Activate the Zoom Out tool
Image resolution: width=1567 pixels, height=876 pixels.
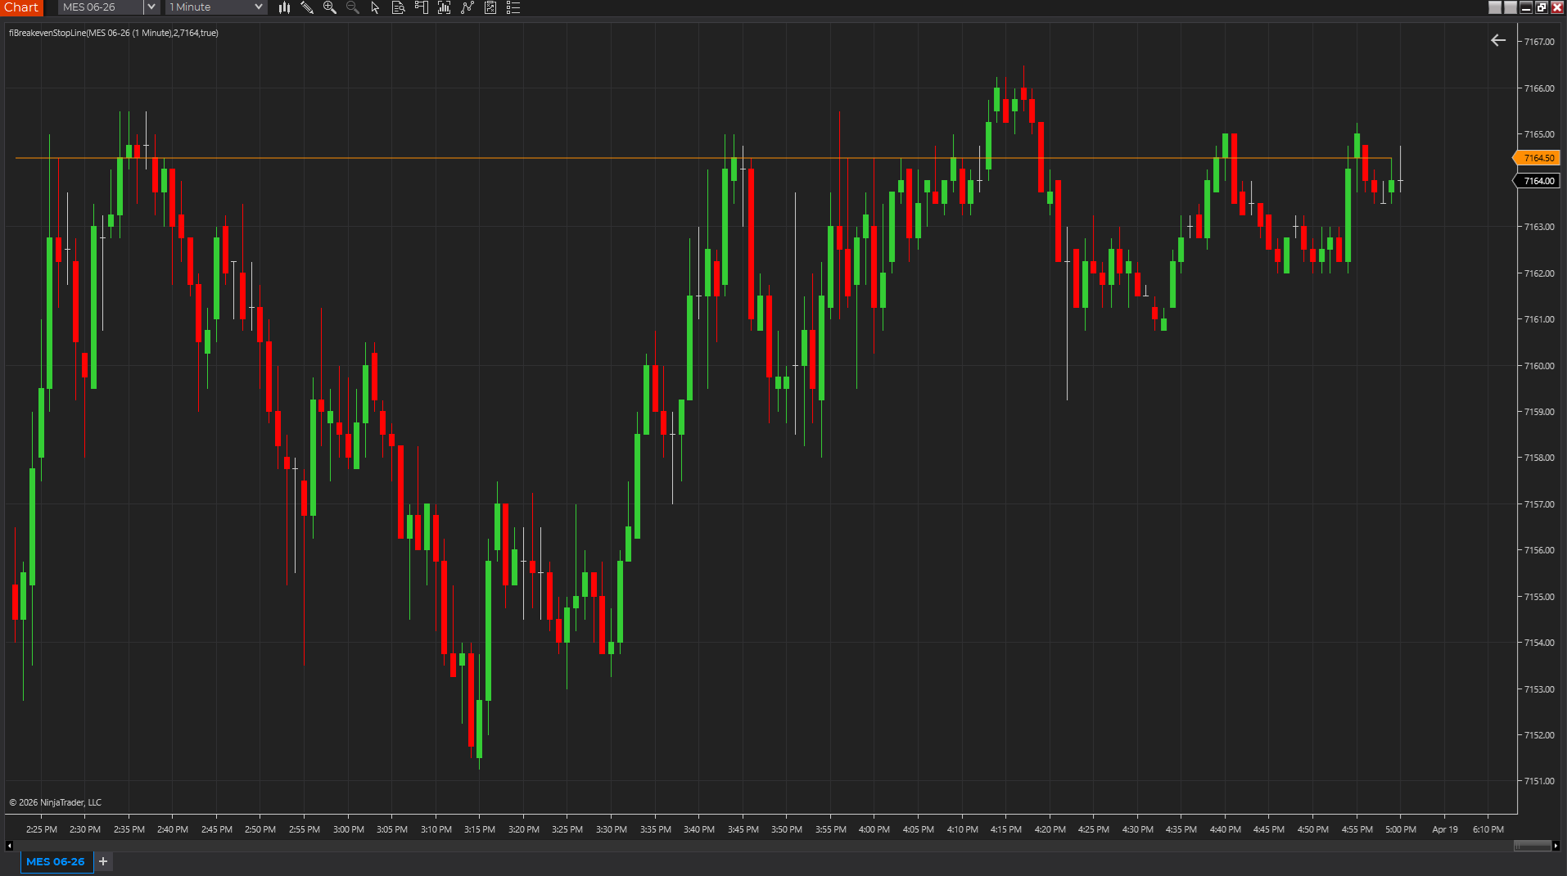tap(352, 7)
